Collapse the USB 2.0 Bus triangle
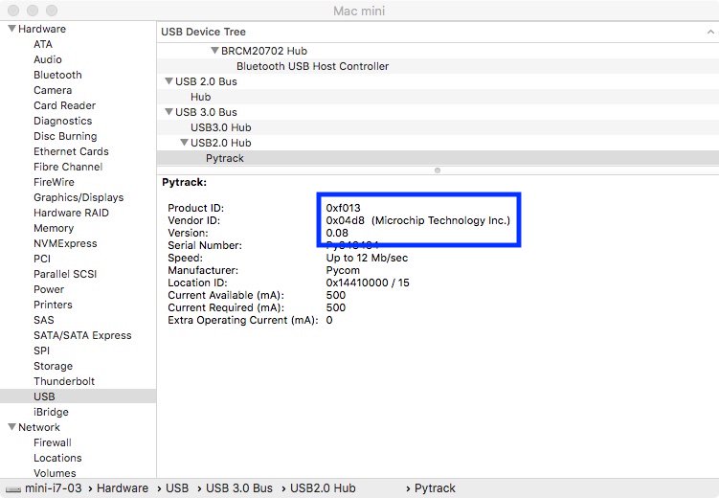The image size is (719, 498). point(169,81)
